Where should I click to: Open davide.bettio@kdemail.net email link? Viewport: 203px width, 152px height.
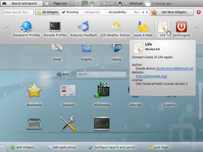click(174, 68)
